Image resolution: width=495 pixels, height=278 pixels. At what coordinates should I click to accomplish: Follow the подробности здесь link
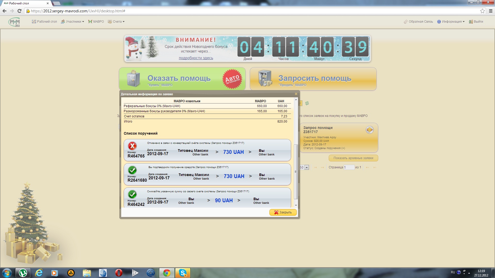click(x=196, y=58)
